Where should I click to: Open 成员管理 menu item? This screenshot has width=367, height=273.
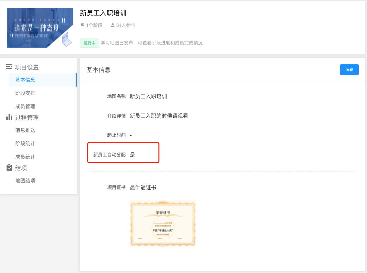(x=25, y=106)
